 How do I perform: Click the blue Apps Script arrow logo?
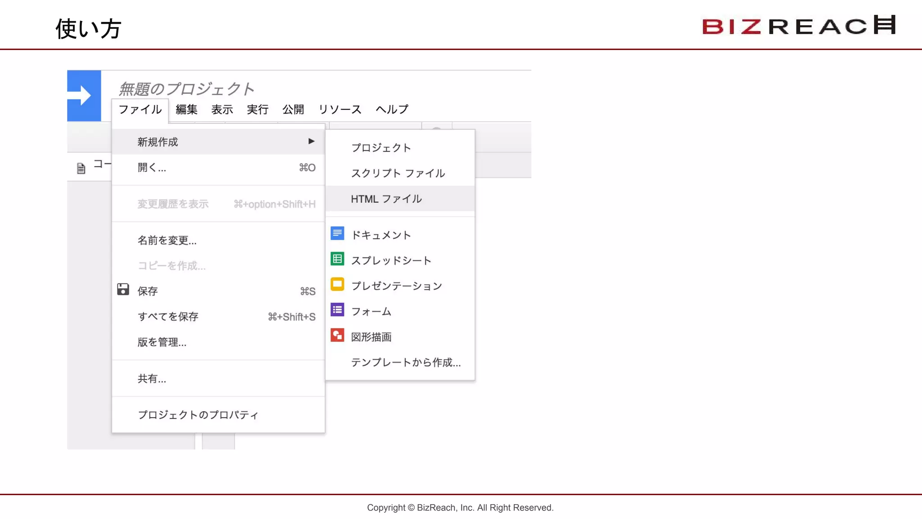click(x=84, y=96)
